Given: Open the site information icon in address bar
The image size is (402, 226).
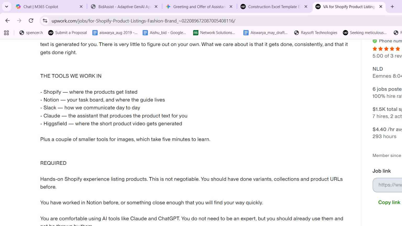Looking at the screenshot, I should [x=45, y=21].
